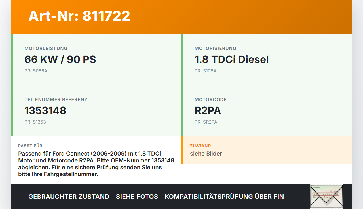Click the MOTORLEISTUNG label

pos(46,49)
